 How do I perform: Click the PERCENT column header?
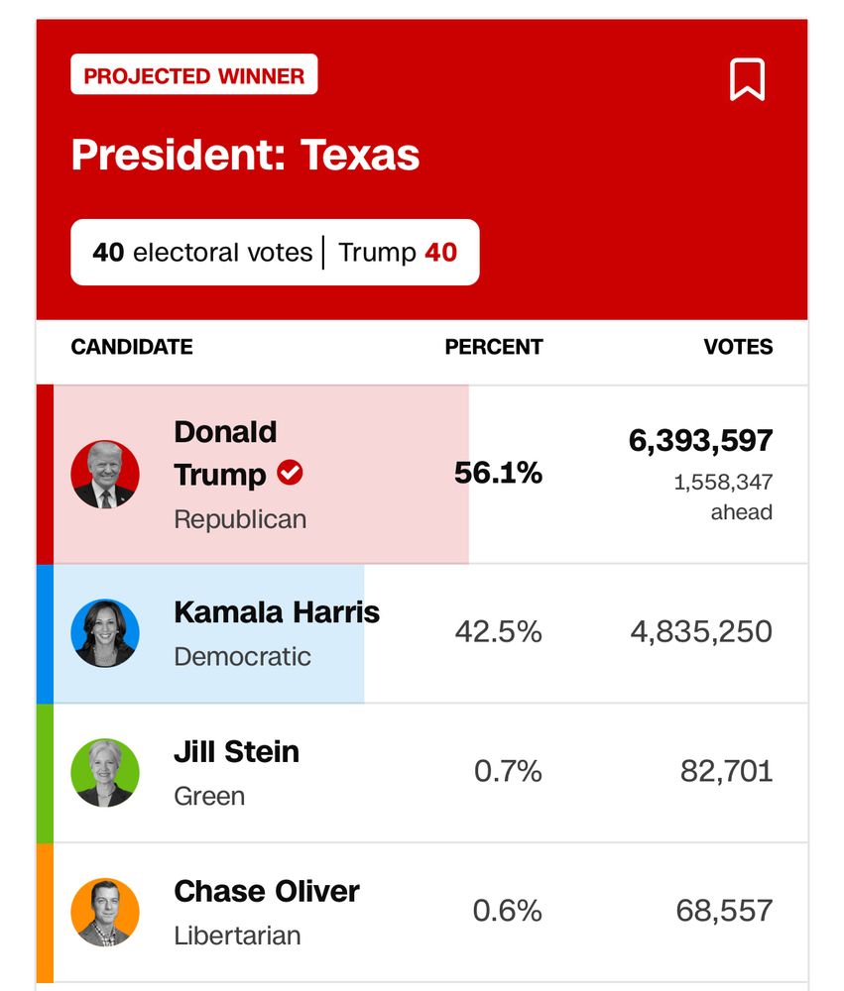point(494,347)
